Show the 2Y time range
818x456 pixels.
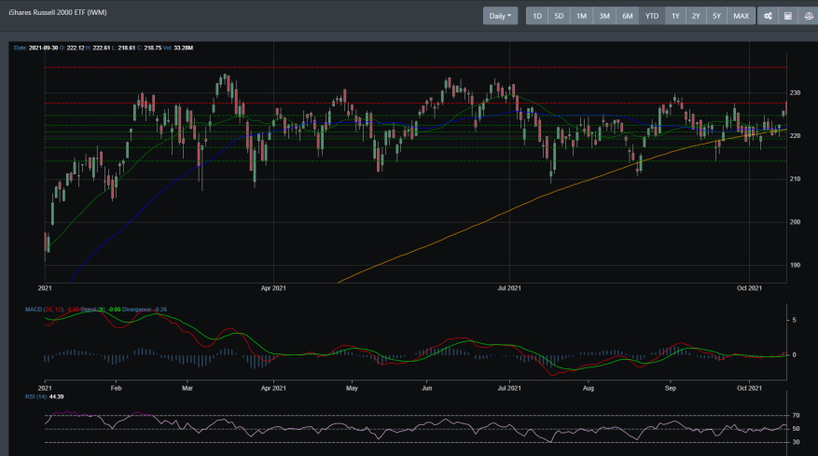tap(696, 16)
